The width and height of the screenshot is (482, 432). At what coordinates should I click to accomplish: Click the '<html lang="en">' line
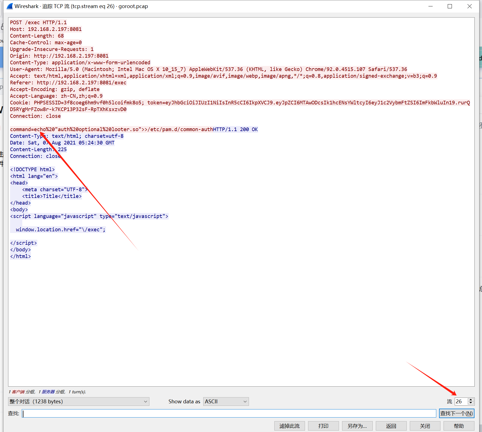[x=34, y=176]
